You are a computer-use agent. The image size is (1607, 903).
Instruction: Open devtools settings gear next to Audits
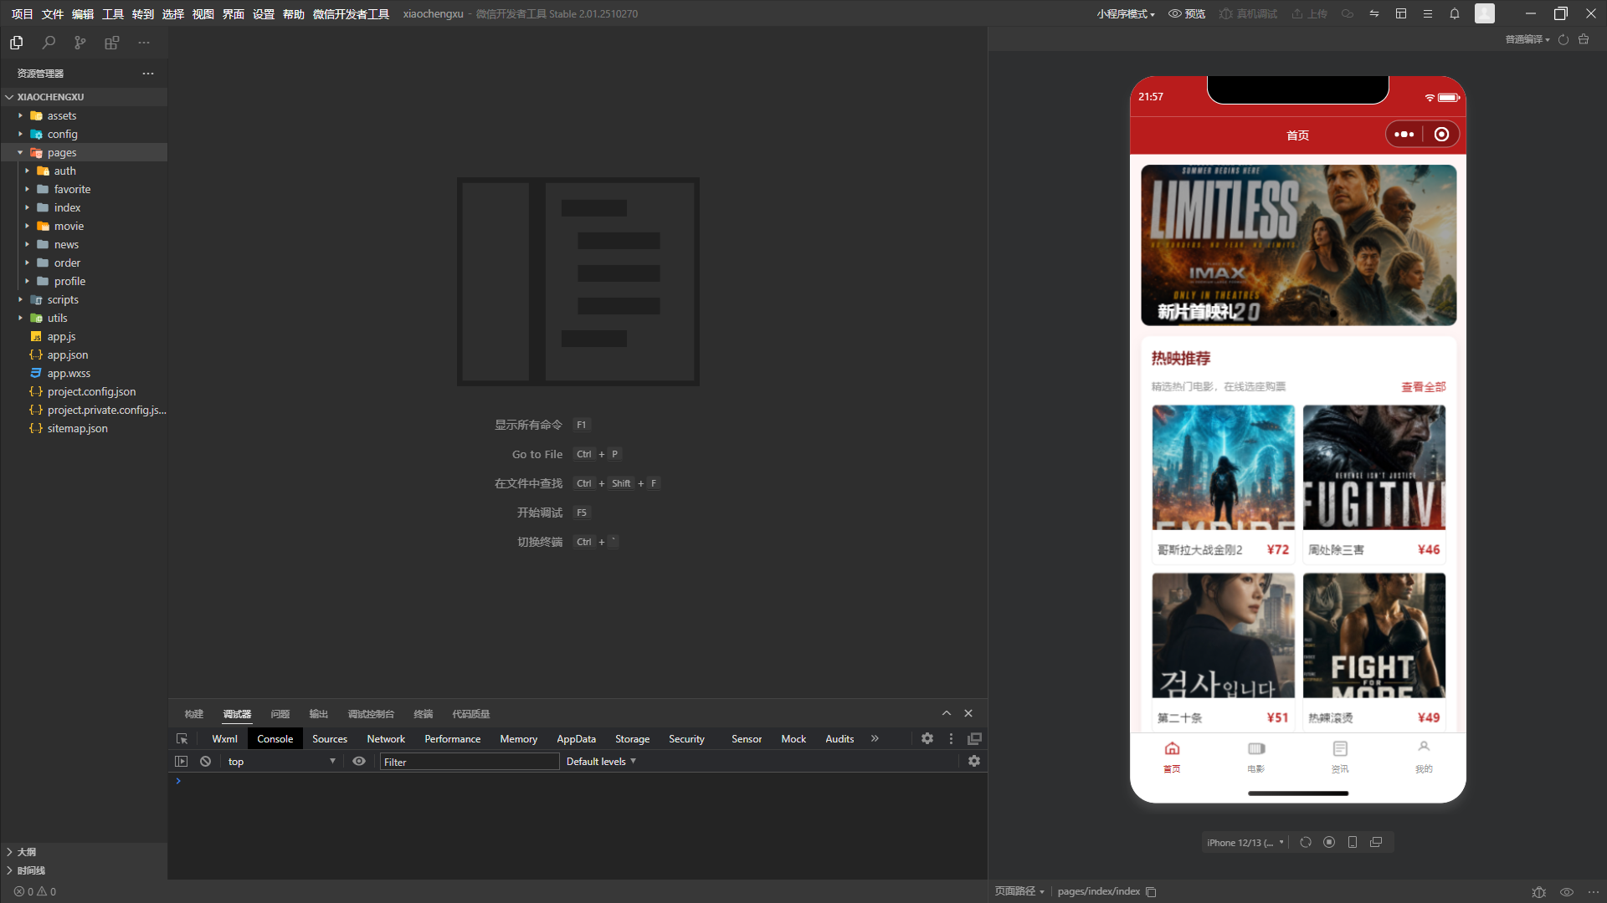pyautogui.click(x=927, y=739)
